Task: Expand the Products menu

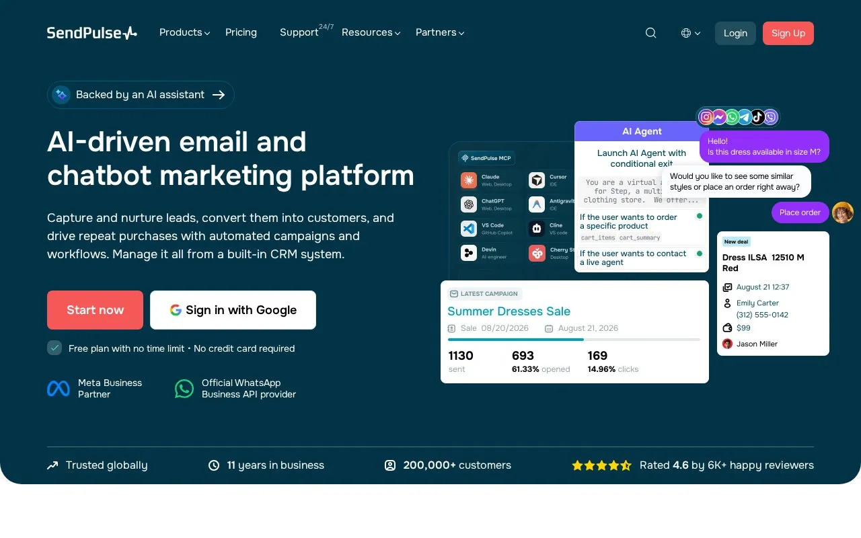Action: (185, 32)
